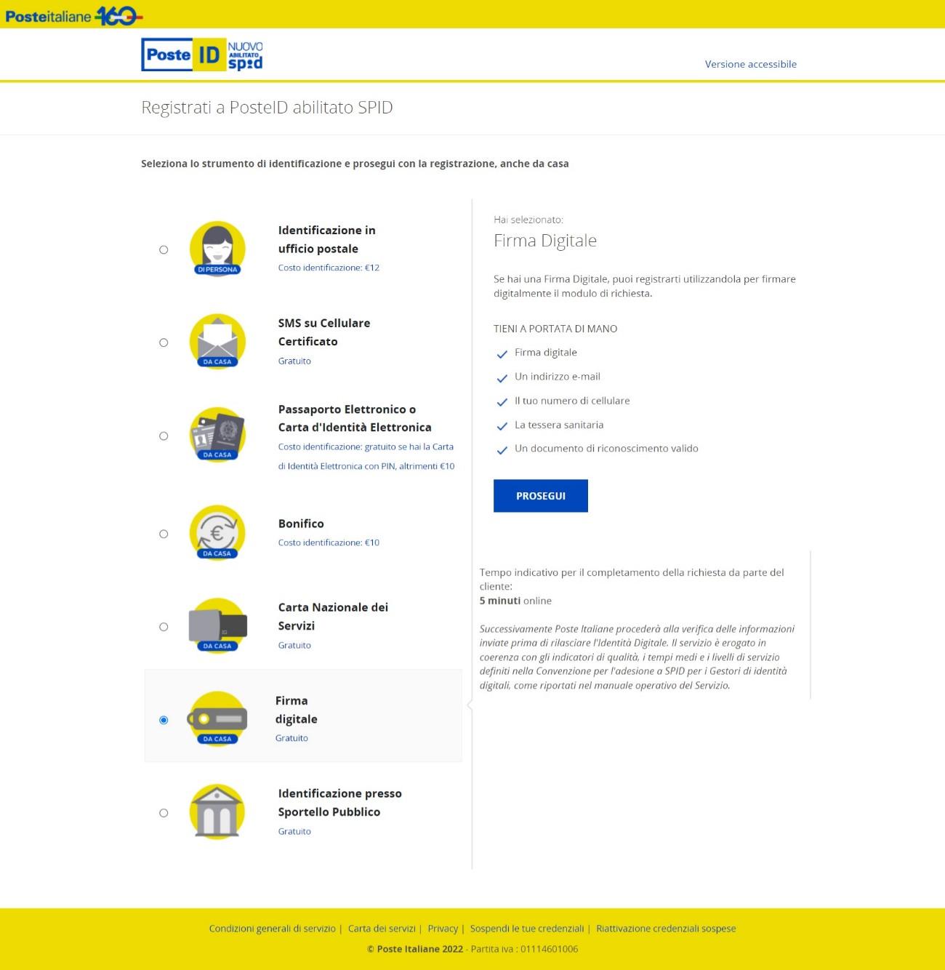Click the '5 minuti online' time estimate

coord(515,601)
